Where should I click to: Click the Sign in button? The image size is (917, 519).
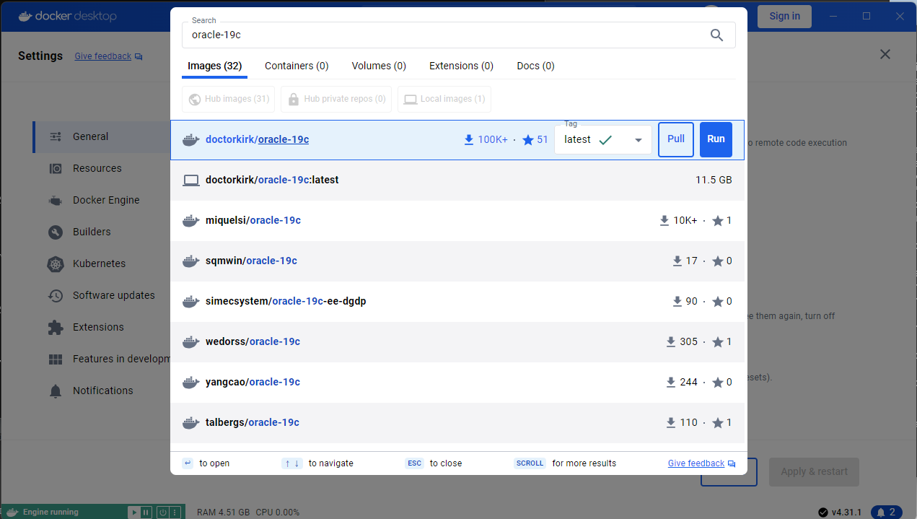784,16
